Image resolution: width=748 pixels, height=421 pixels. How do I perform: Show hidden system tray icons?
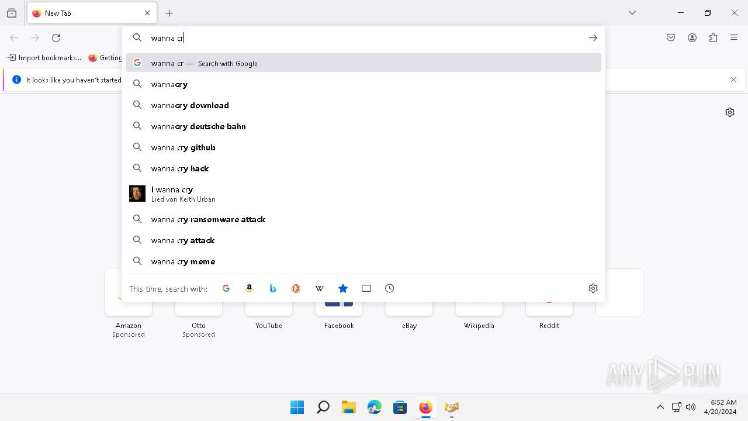tap(660, 407)
